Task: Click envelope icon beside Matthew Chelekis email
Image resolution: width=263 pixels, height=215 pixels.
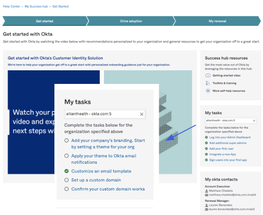Action: point(206,195)
